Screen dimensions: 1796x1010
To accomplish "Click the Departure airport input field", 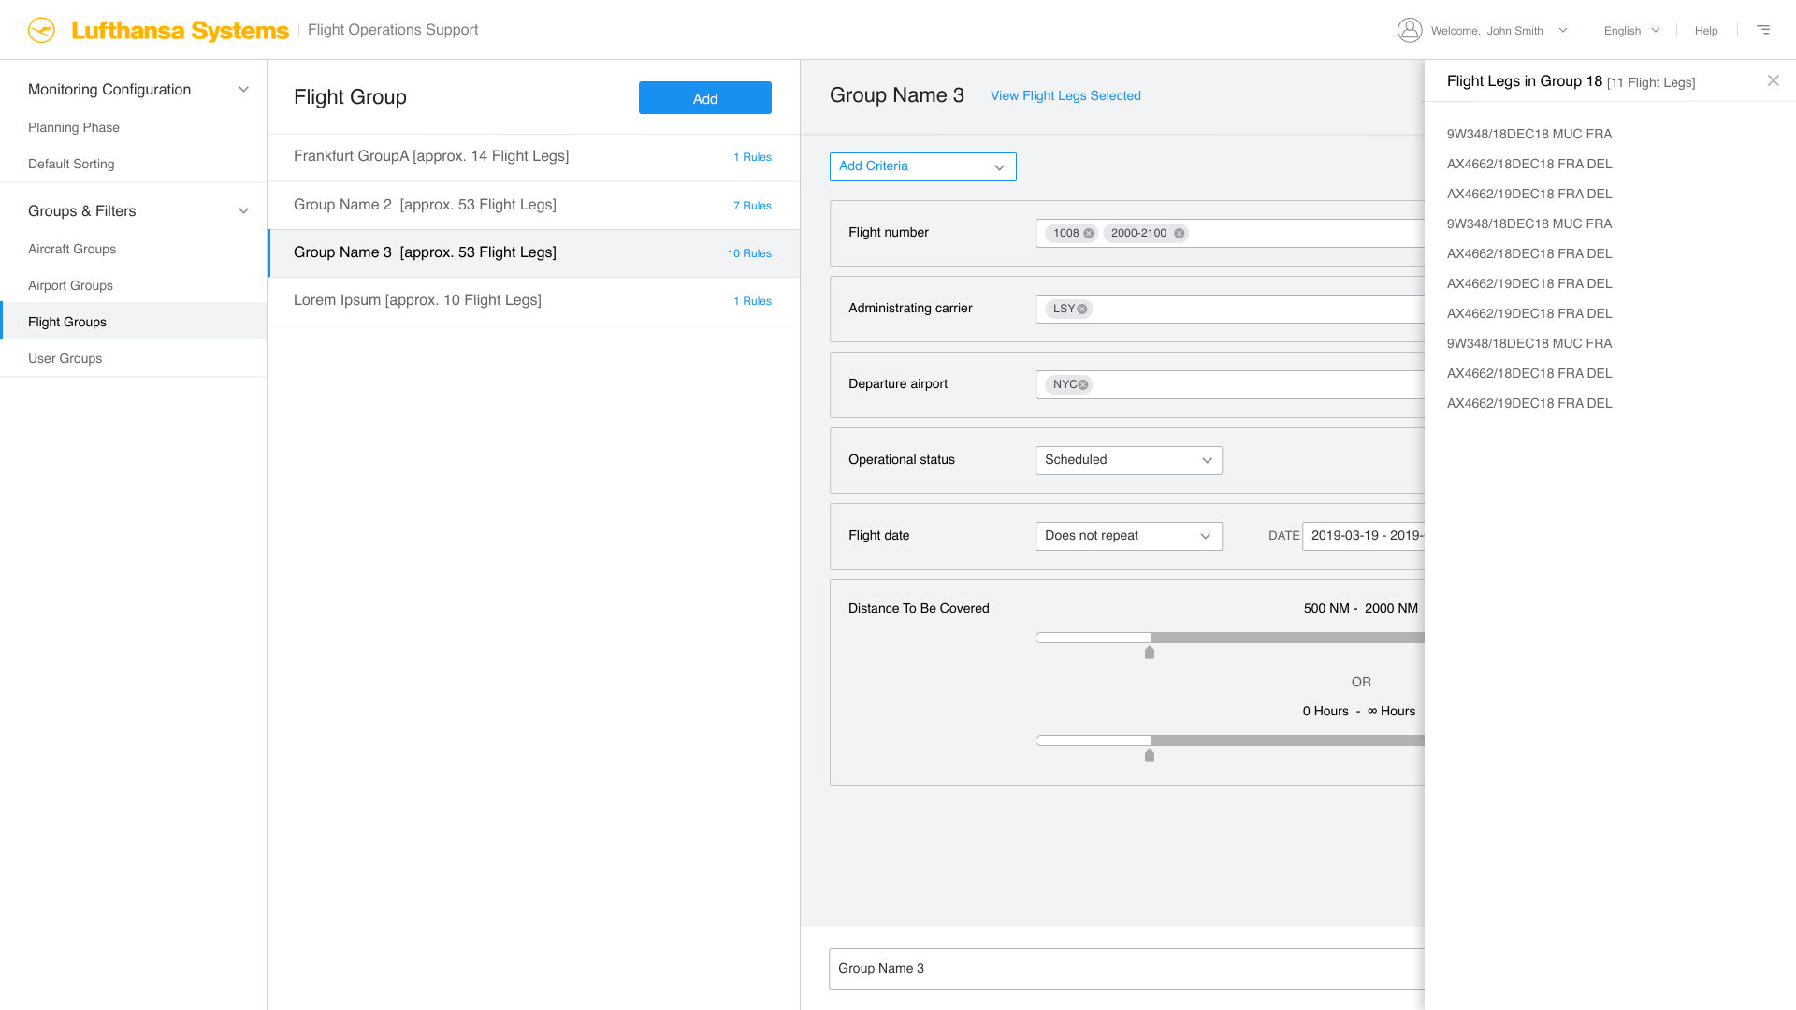I will click(1230, 385).
